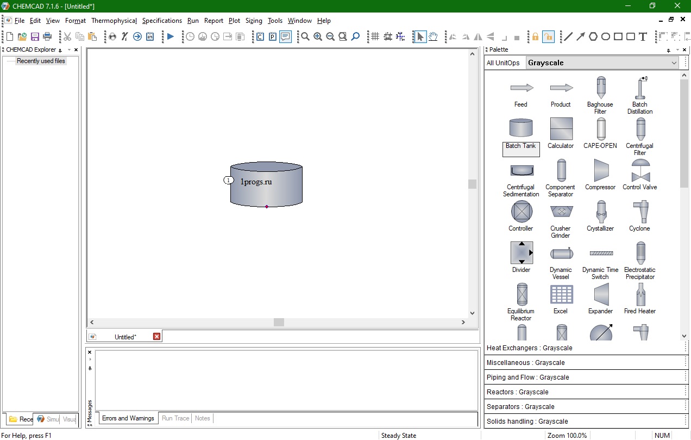Close the Untitled* document tab
This screenshot has height=440, width=691.
pos(157,337)
